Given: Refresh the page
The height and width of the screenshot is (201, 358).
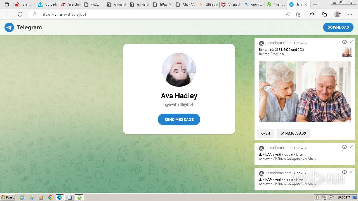Looking at the screenshot, I should click(20, 14).
